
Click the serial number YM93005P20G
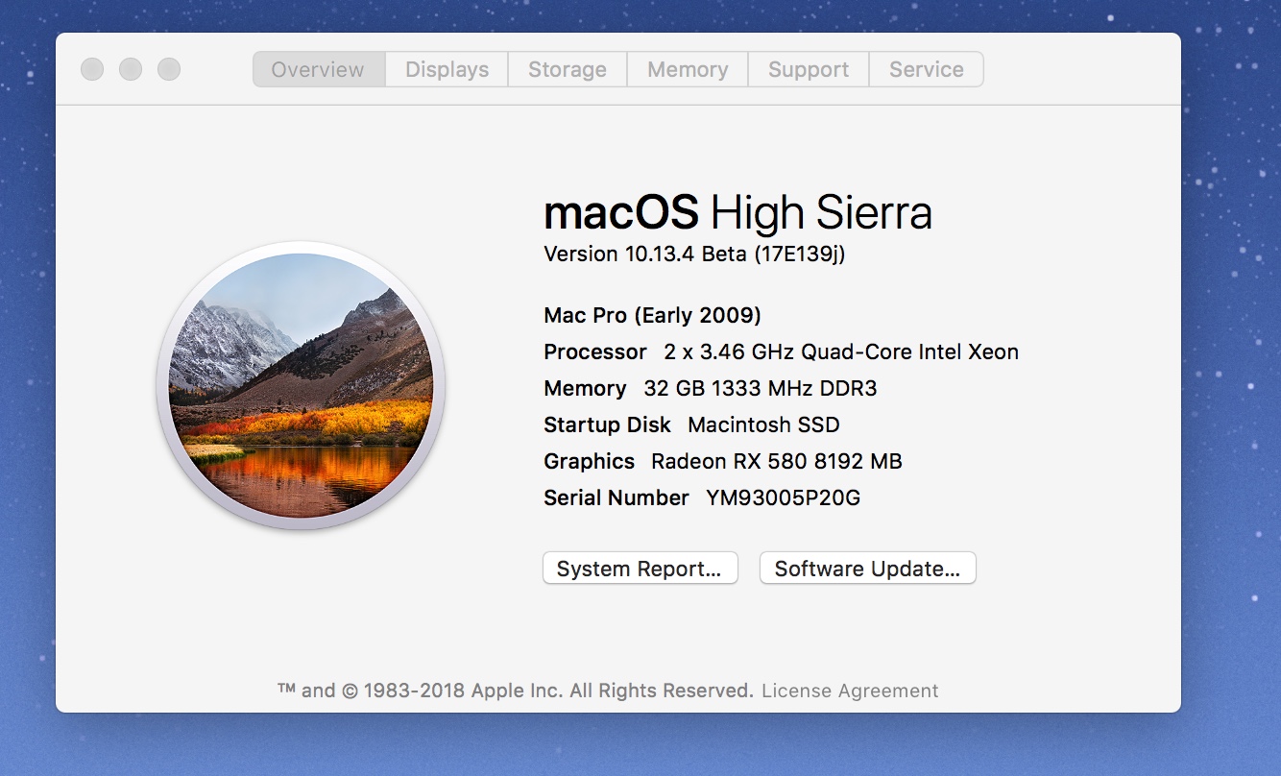click(783, 497)
